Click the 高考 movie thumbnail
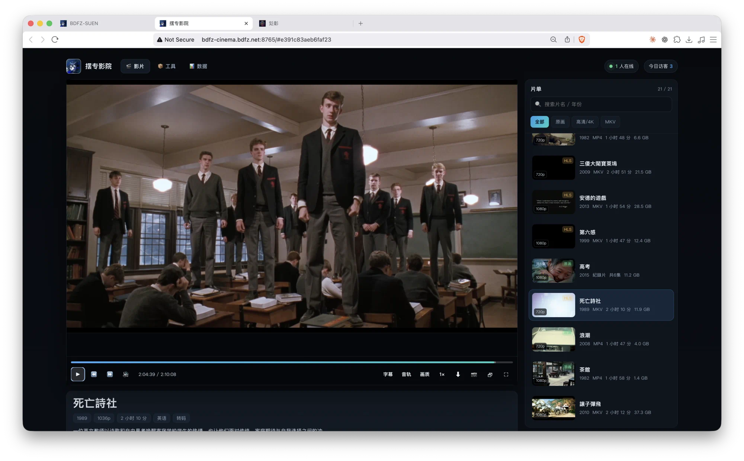744x461 pixels. coord(554,271)
